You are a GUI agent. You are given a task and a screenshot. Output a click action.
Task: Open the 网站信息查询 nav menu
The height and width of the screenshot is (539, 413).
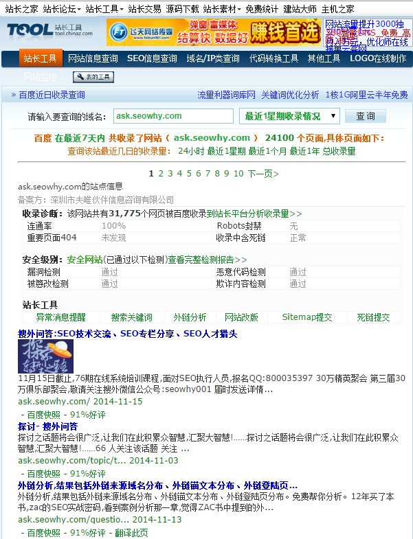click(x=93, y=58)
